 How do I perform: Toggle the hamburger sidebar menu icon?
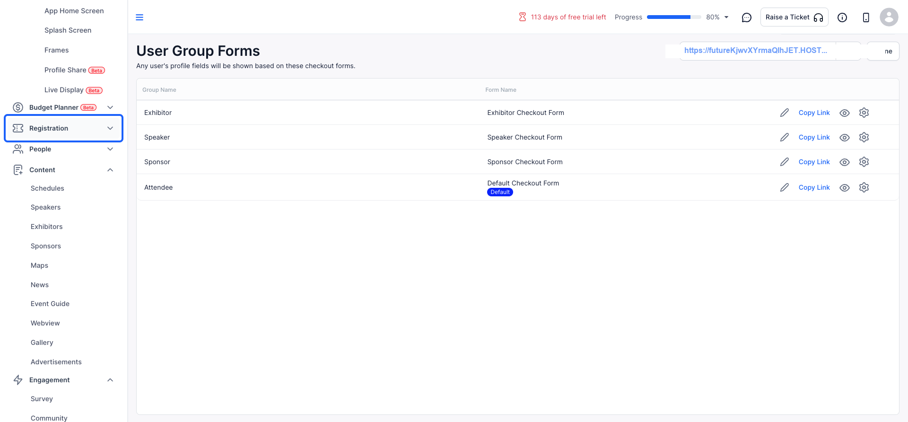140,18
